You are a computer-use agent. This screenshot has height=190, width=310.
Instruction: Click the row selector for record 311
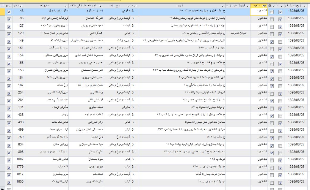(2, 108)
